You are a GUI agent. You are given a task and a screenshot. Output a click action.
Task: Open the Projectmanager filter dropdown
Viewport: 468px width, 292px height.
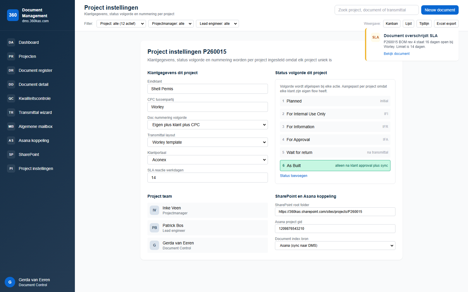[x=171, y=24]
